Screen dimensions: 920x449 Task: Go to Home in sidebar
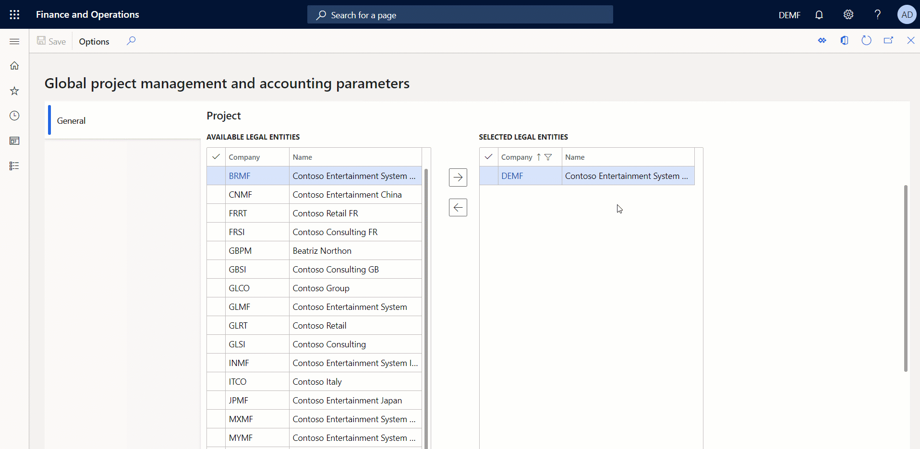[x=14, y=66]
